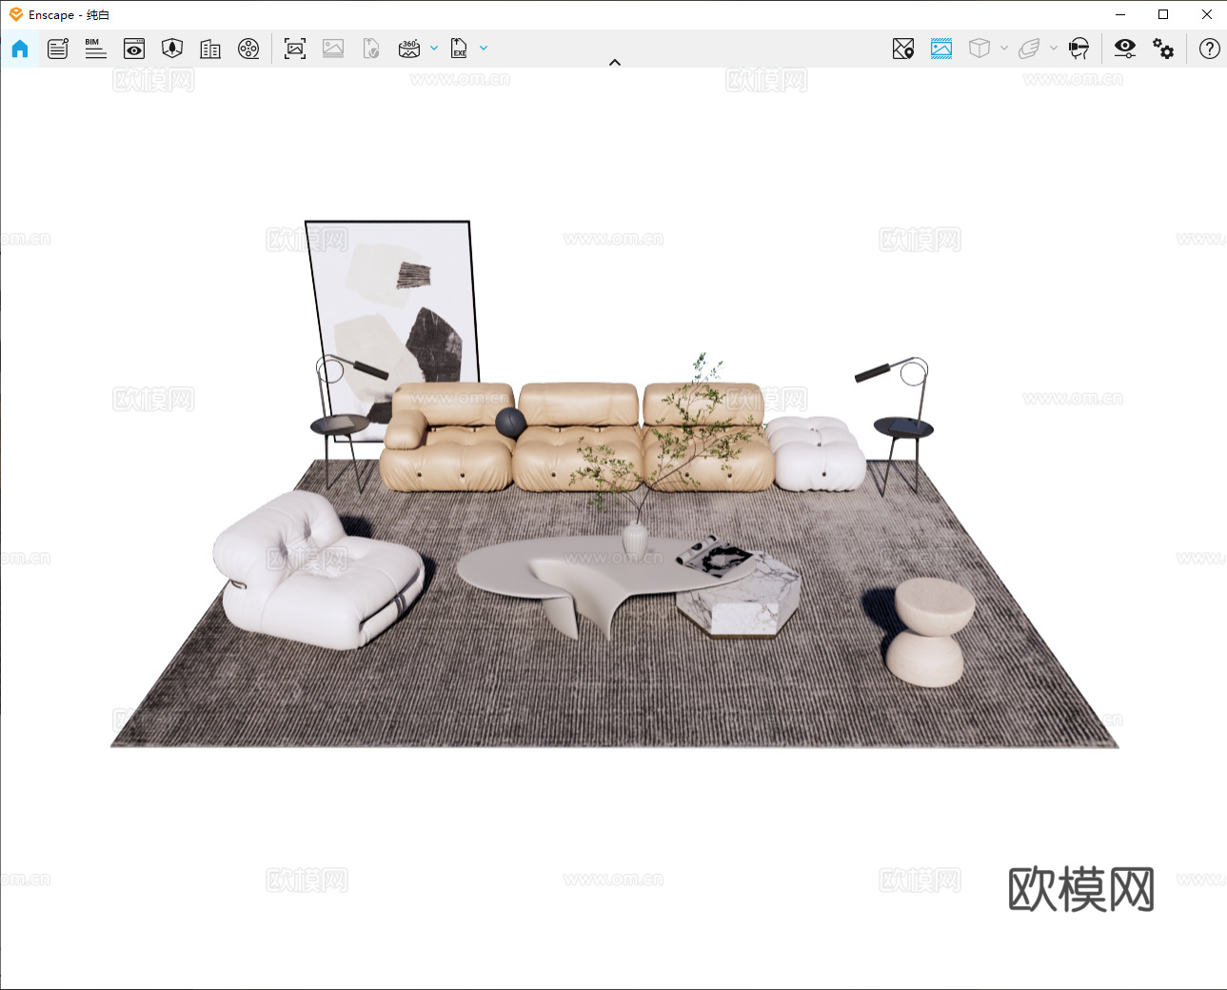Click the greyed-out export document icon
The image size is (1227, 990).
point(371,49)
